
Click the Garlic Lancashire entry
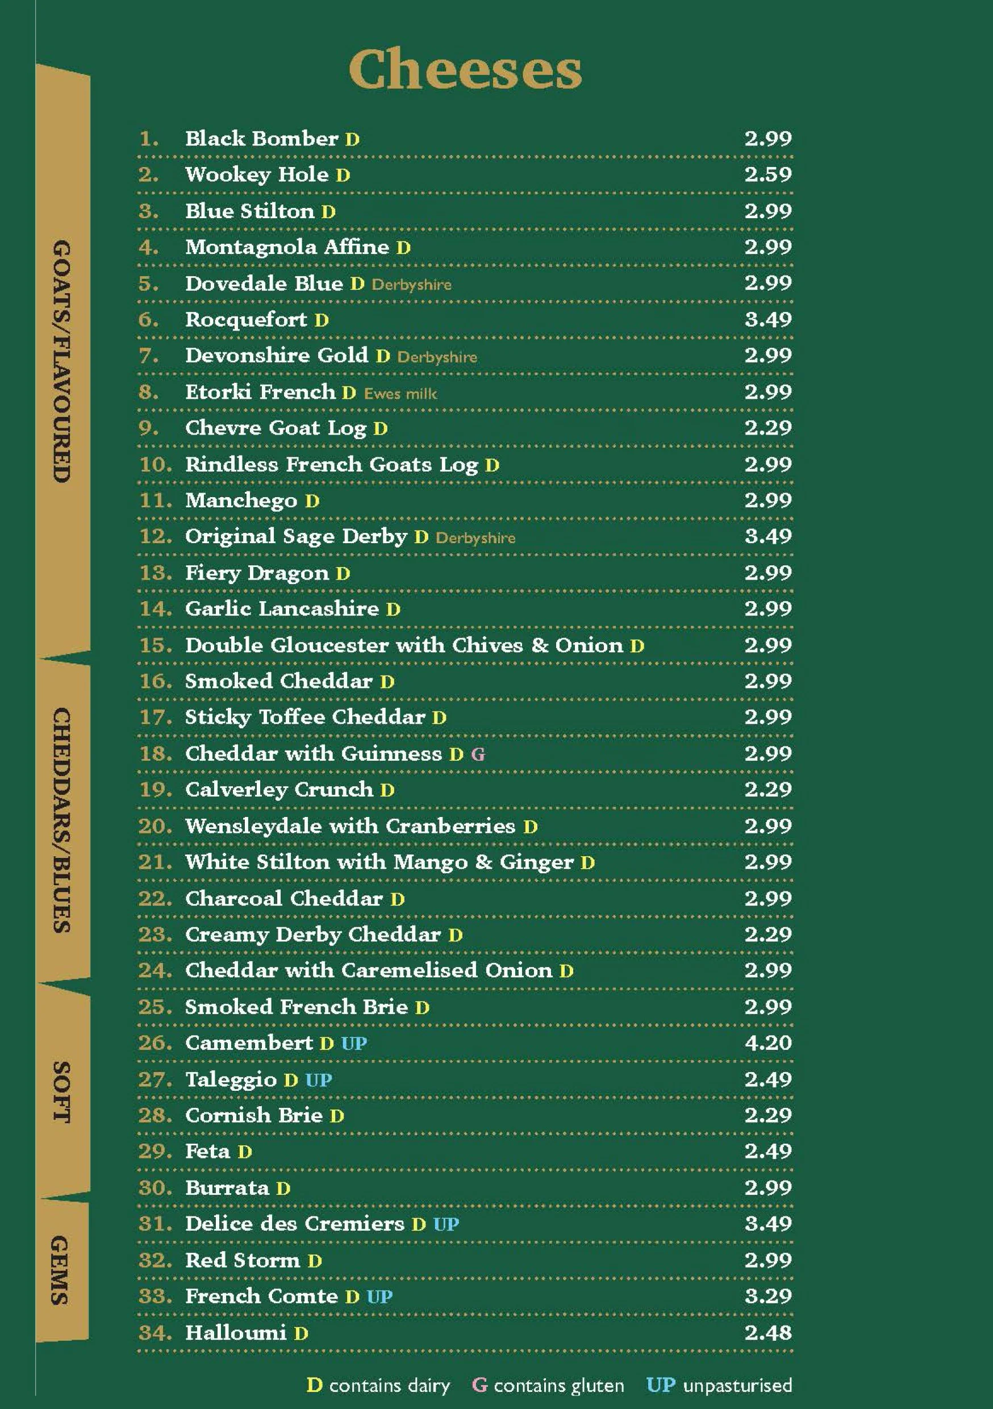pos(464,610)
